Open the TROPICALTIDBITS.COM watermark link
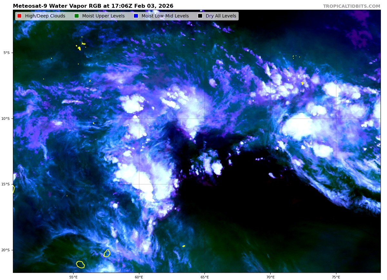The height and width of the screenshot is (280, 387). (x=352, y=6)
